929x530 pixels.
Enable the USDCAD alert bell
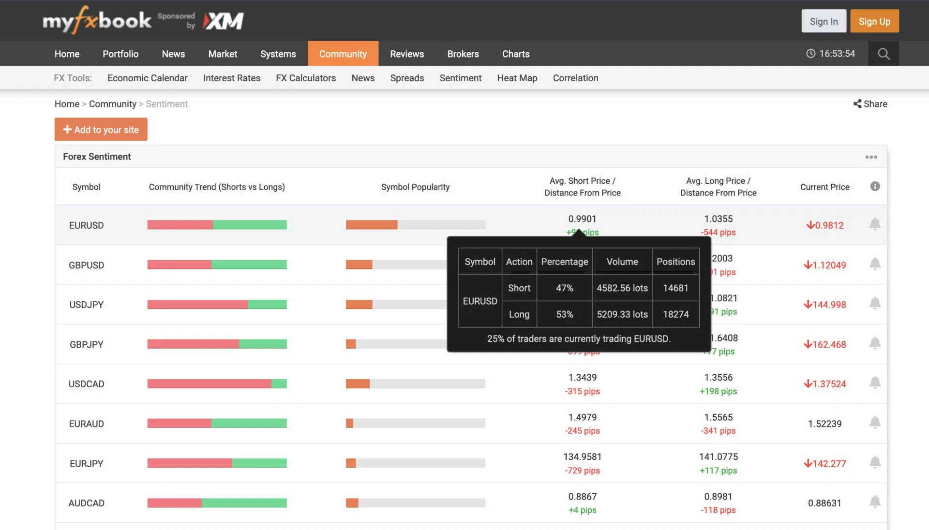(875, 383)
